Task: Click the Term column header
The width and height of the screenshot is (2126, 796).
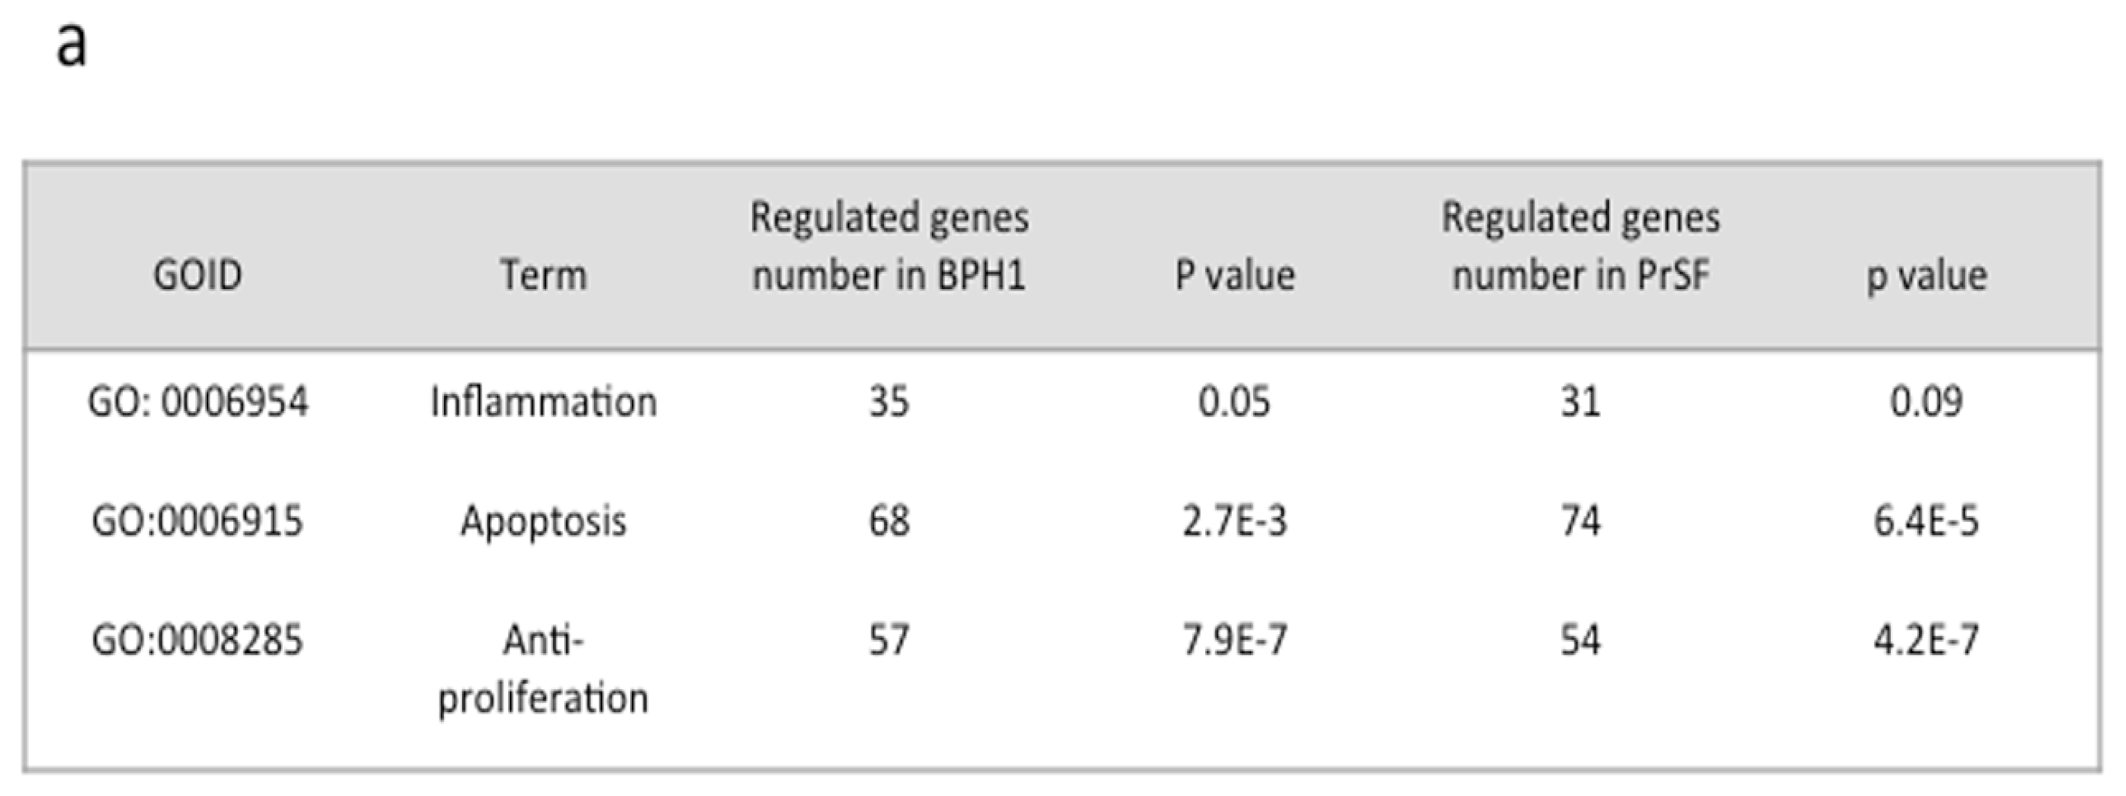Action: point(543,275)
